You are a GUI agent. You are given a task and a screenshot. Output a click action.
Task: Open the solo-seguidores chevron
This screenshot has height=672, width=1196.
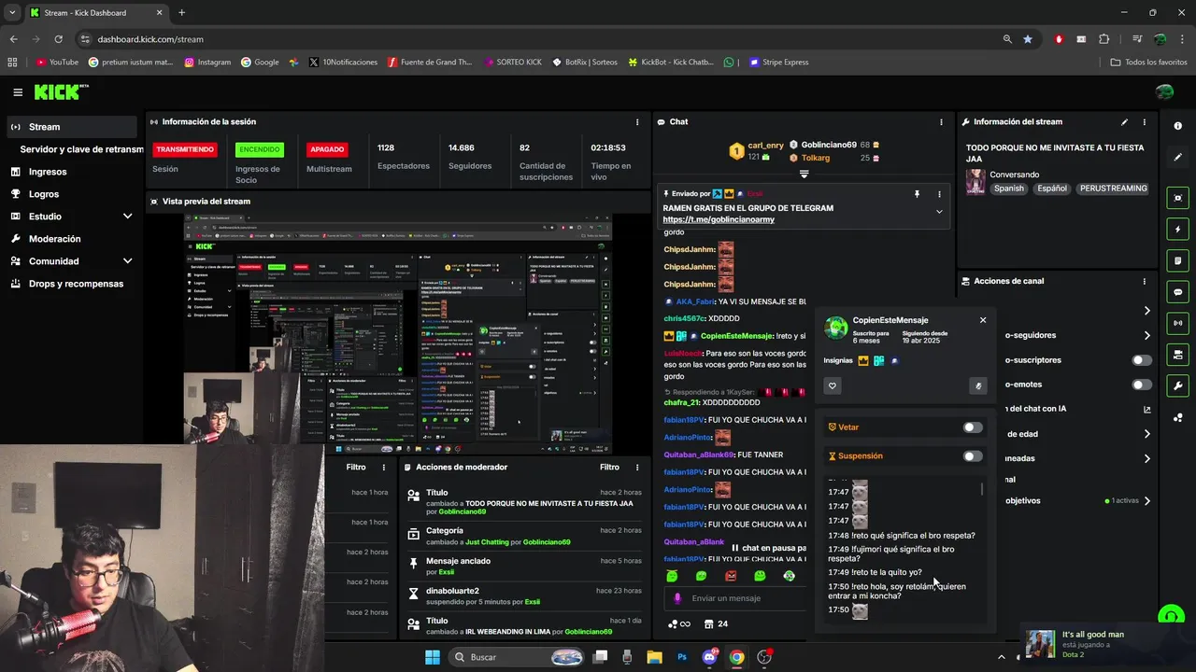pos(1147,335)
